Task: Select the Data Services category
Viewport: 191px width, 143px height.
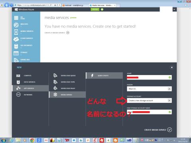Action: [x=31, y=82]
